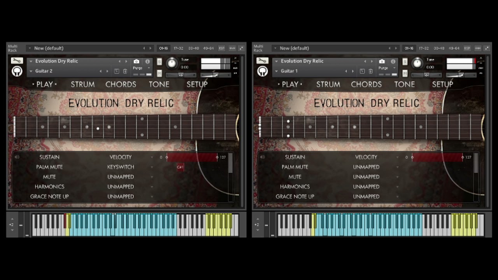
Task: Toggle AUX button in right rack header
Action: tap(478, 48)
